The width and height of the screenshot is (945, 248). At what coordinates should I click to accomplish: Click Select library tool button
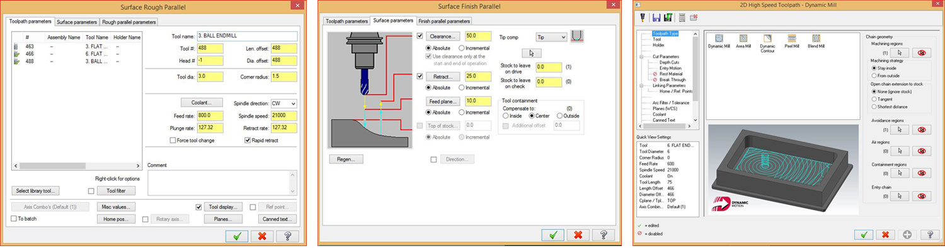click(x=35, y=191)
